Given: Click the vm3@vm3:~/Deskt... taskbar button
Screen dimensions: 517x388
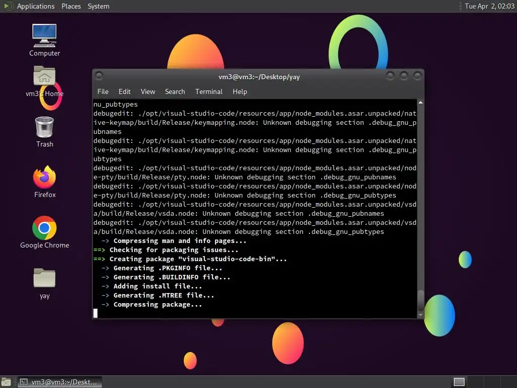Looking at the screenshot, I should (x=60, y=382).
